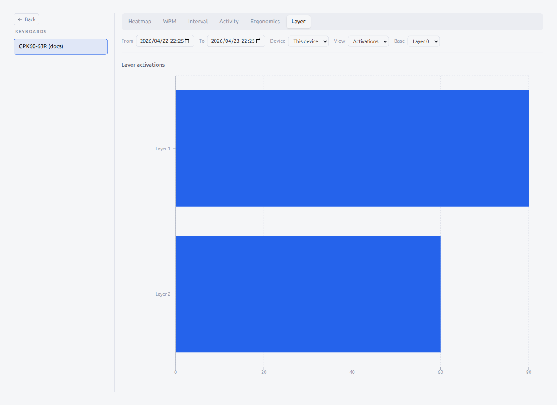Click the To date-time field
Image resolution: width=557 pixels, height=405 pixels.
(235, 41)
